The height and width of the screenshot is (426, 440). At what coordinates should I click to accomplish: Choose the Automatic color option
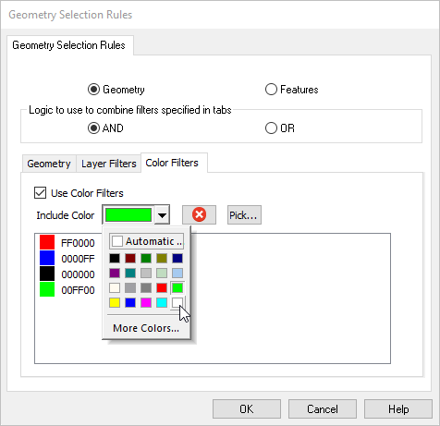coord(147,241)
